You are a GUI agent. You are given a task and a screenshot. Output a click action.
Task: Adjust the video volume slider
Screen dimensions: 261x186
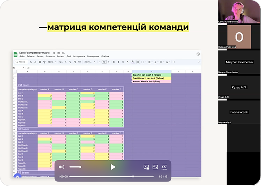(x=75, y=167)
